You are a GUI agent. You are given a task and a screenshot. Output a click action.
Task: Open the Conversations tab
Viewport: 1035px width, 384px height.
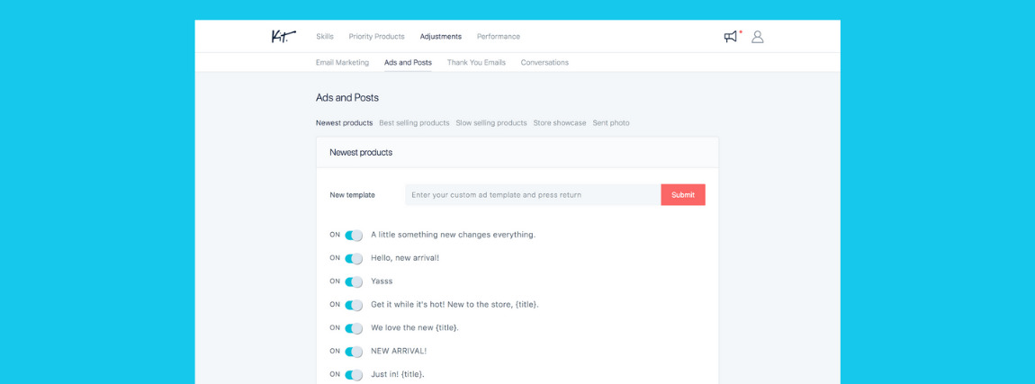544,63
